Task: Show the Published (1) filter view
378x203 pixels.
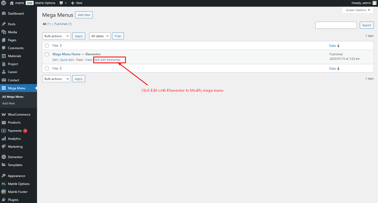Action: click(63, 24)
